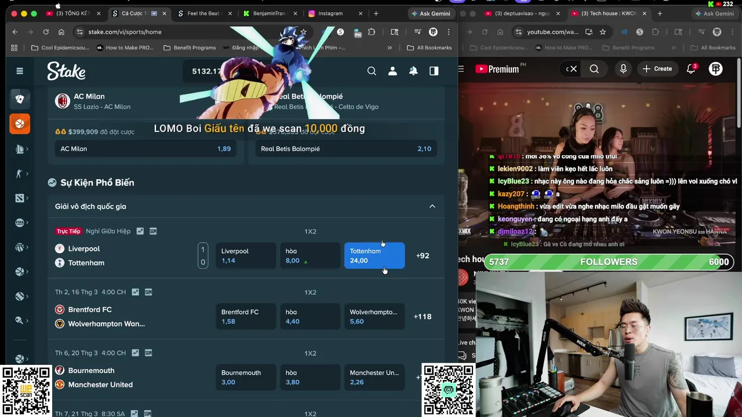Image resolution: width=742 pixels, height=417 pixels.
Task: Open the casino cards section in Stake sidebar
Action: click(x=20, y=99)
